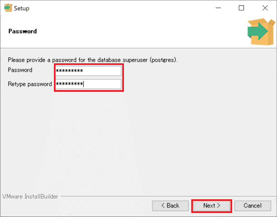The height and width of the screenshot is (217, 277).
Task: Minimize the Setup window
Action: point(218,8)
